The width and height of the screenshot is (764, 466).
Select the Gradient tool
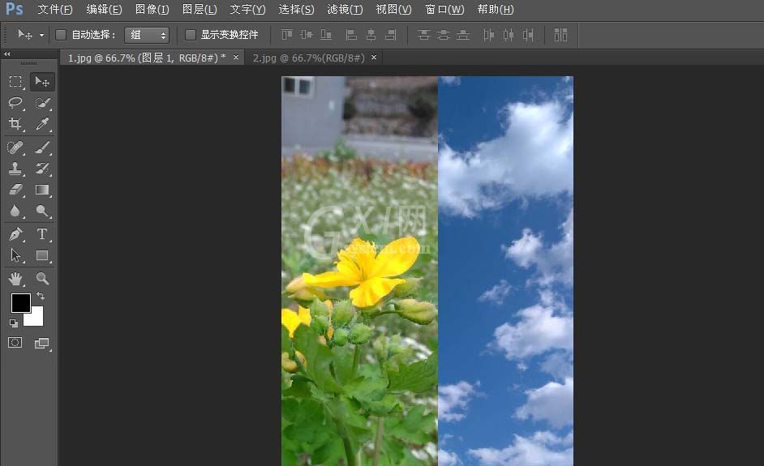(42, 190)
